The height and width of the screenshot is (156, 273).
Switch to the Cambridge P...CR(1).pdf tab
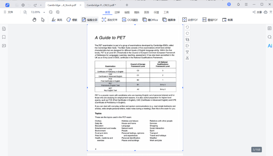[x=101, y=5]
